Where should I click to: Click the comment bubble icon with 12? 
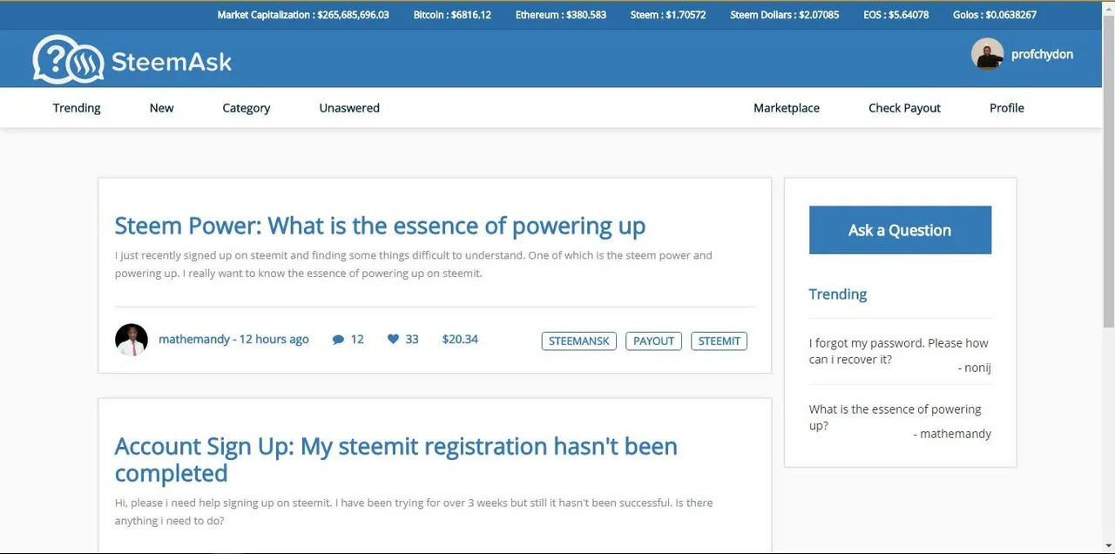click(338, 340)
